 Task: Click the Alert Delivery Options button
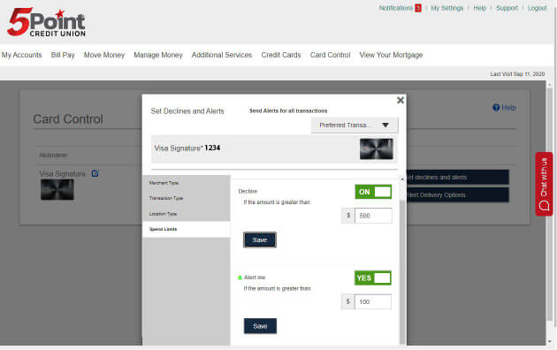click(x=458, y=194)
